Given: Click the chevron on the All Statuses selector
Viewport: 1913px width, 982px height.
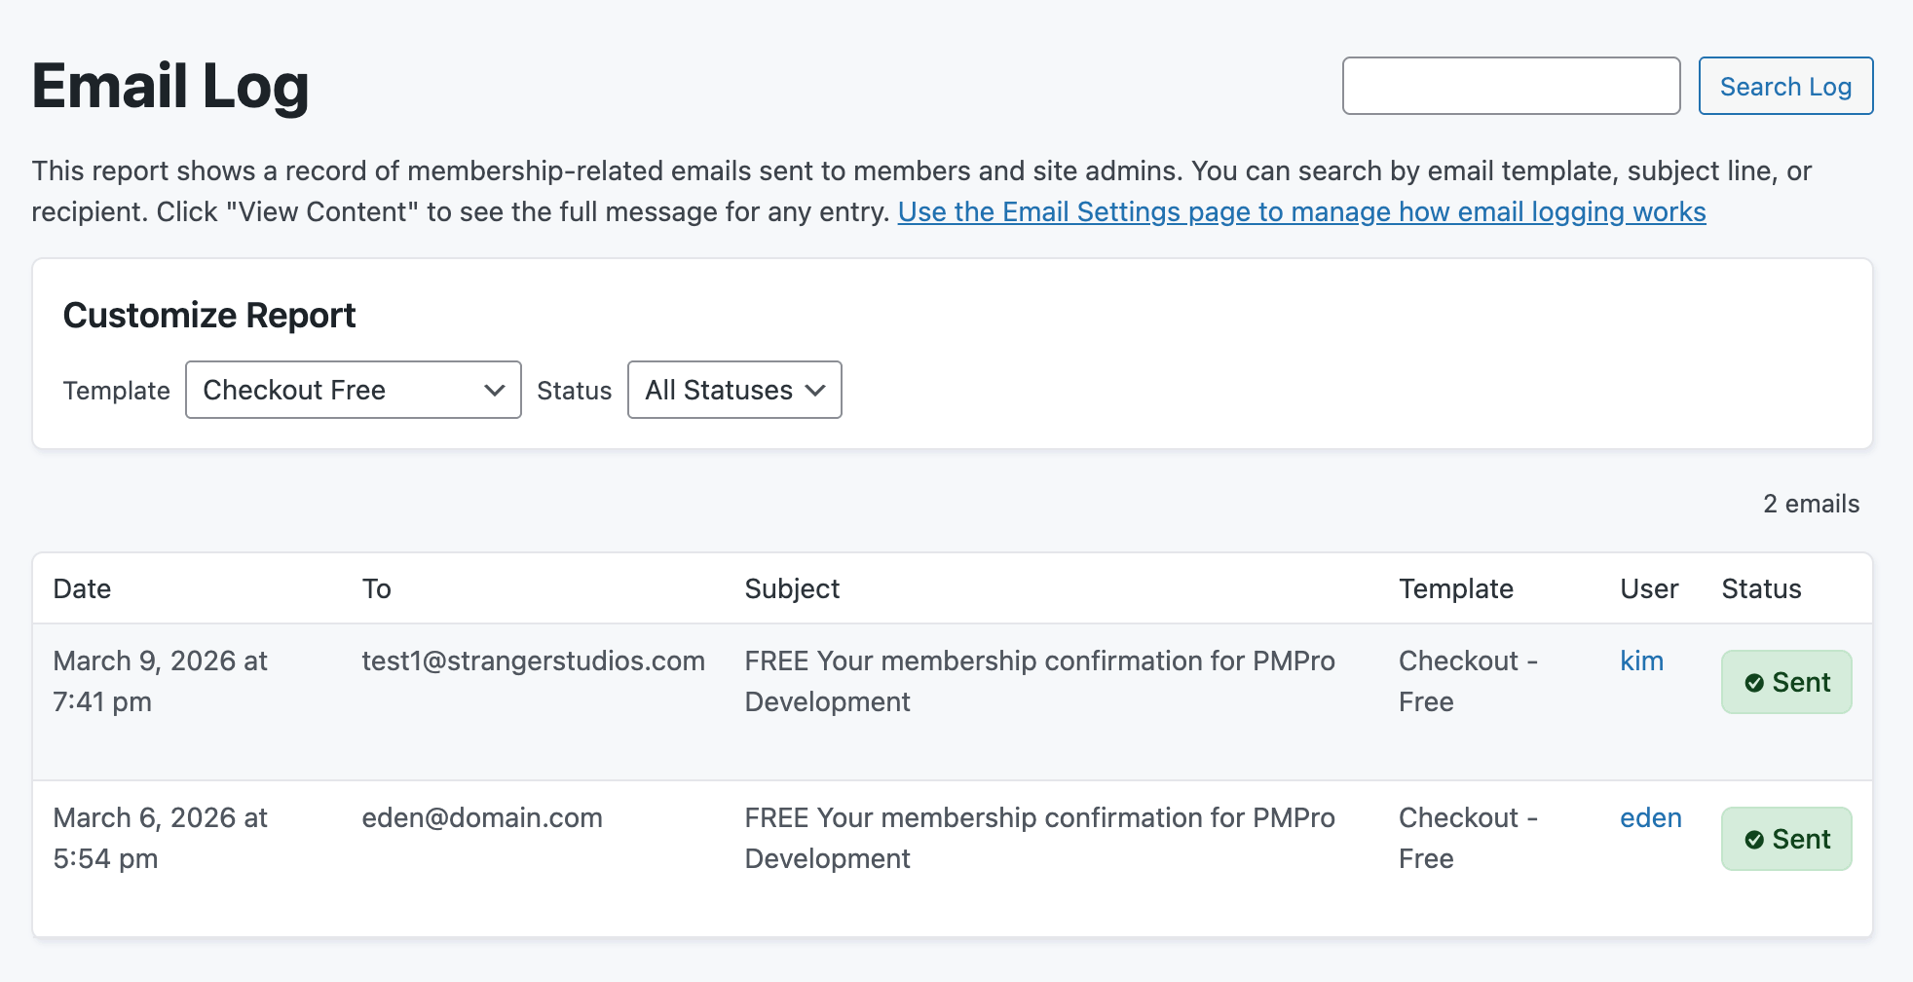Looking at the screenshot, I should pos(814,390).
